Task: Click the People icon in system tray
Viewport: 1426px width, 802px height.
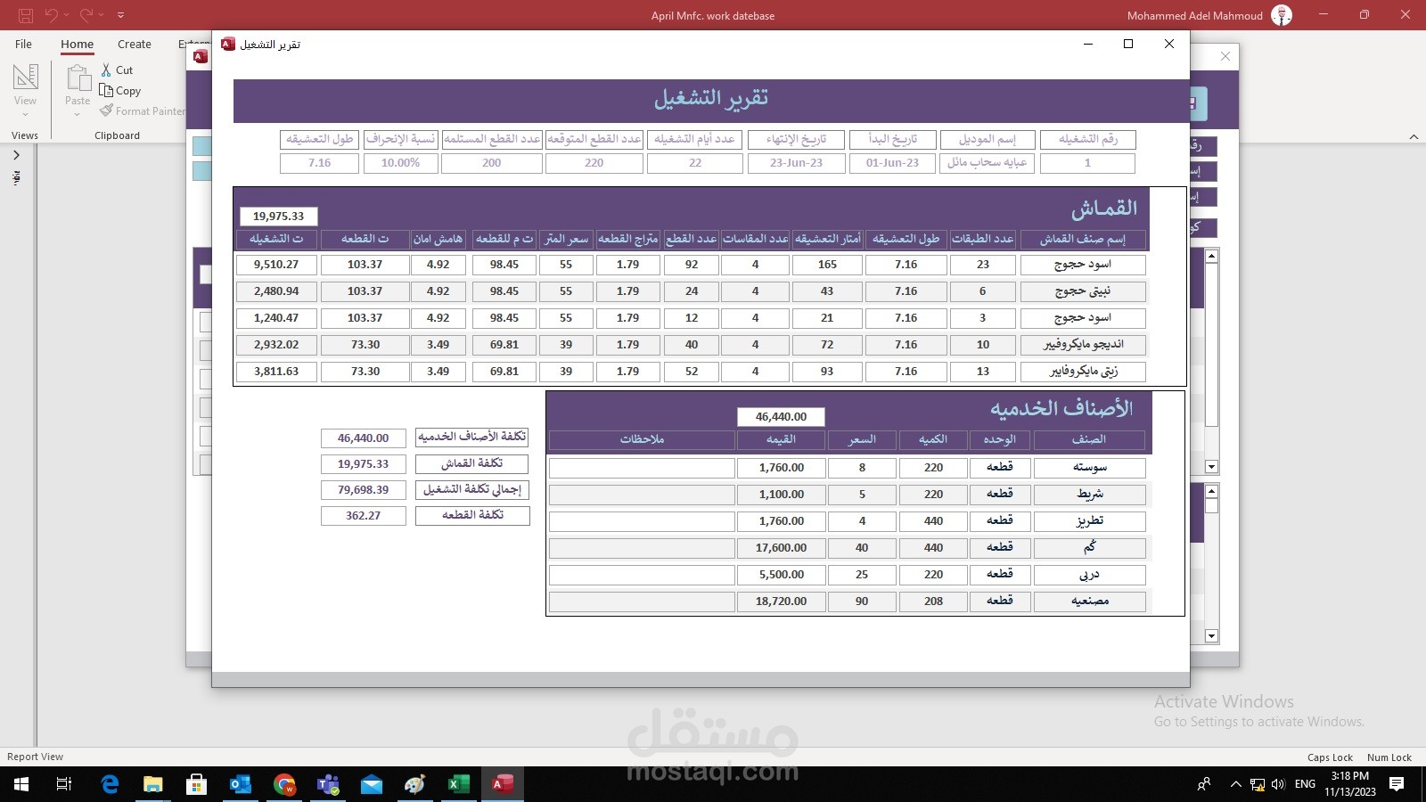Action: pos(1204,784)
